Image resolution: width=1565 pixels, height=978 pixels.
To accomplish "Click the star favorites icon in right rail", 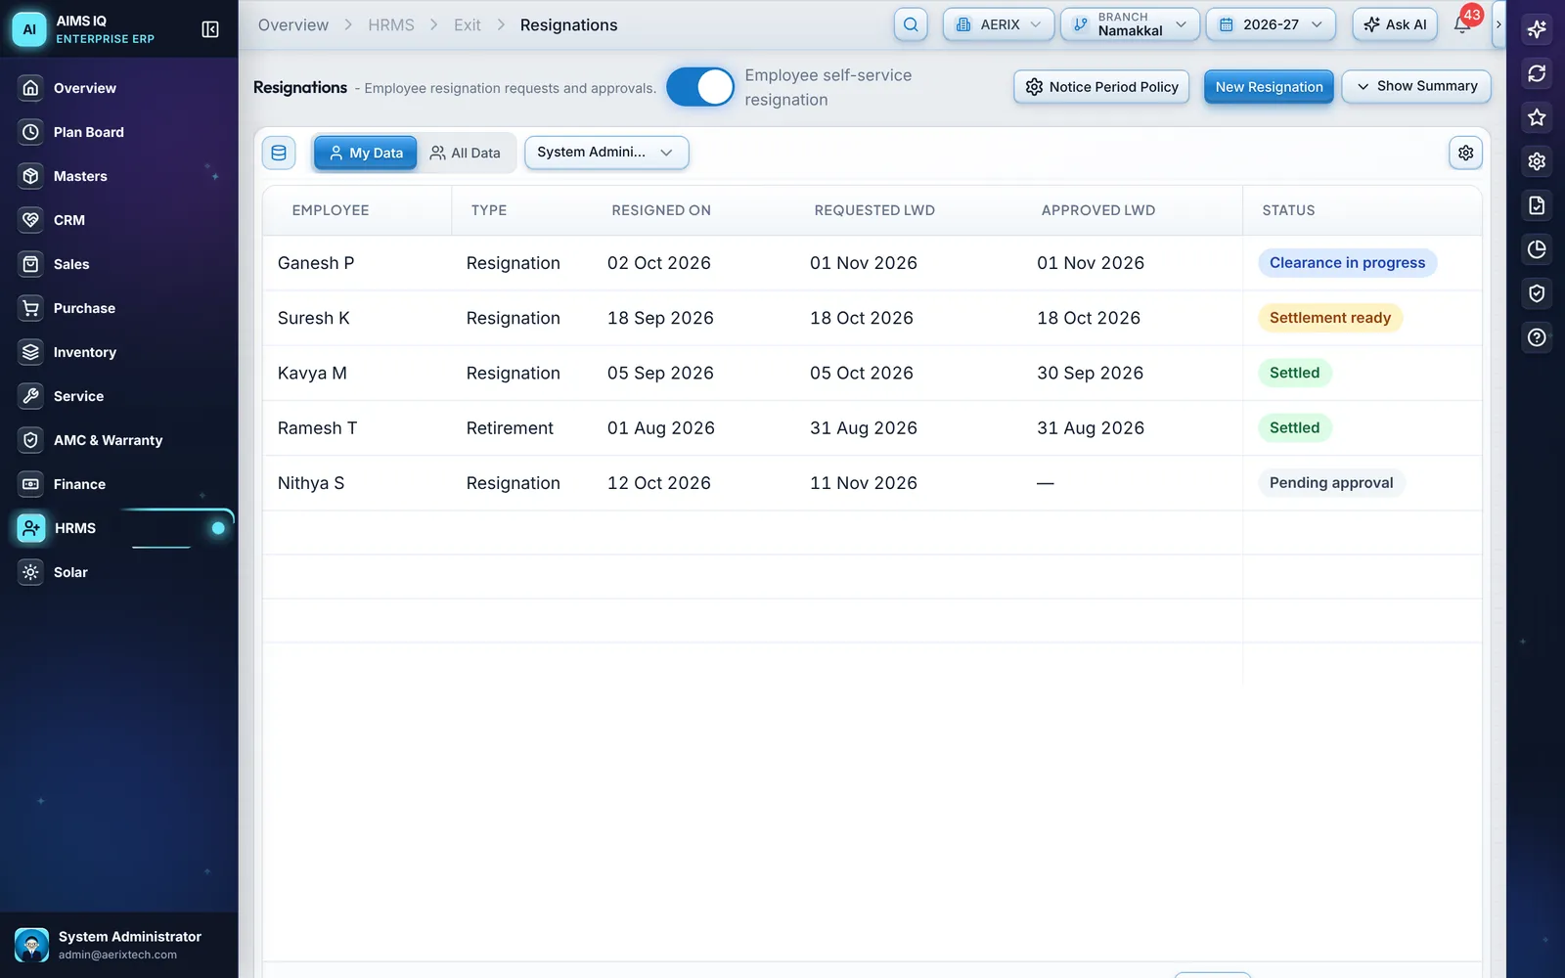I will (x=1537, y=117).
